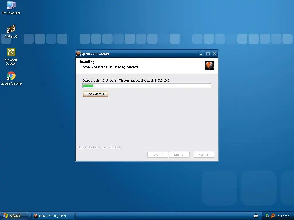Click the 6:13 AM system clock

coord(283,216)
